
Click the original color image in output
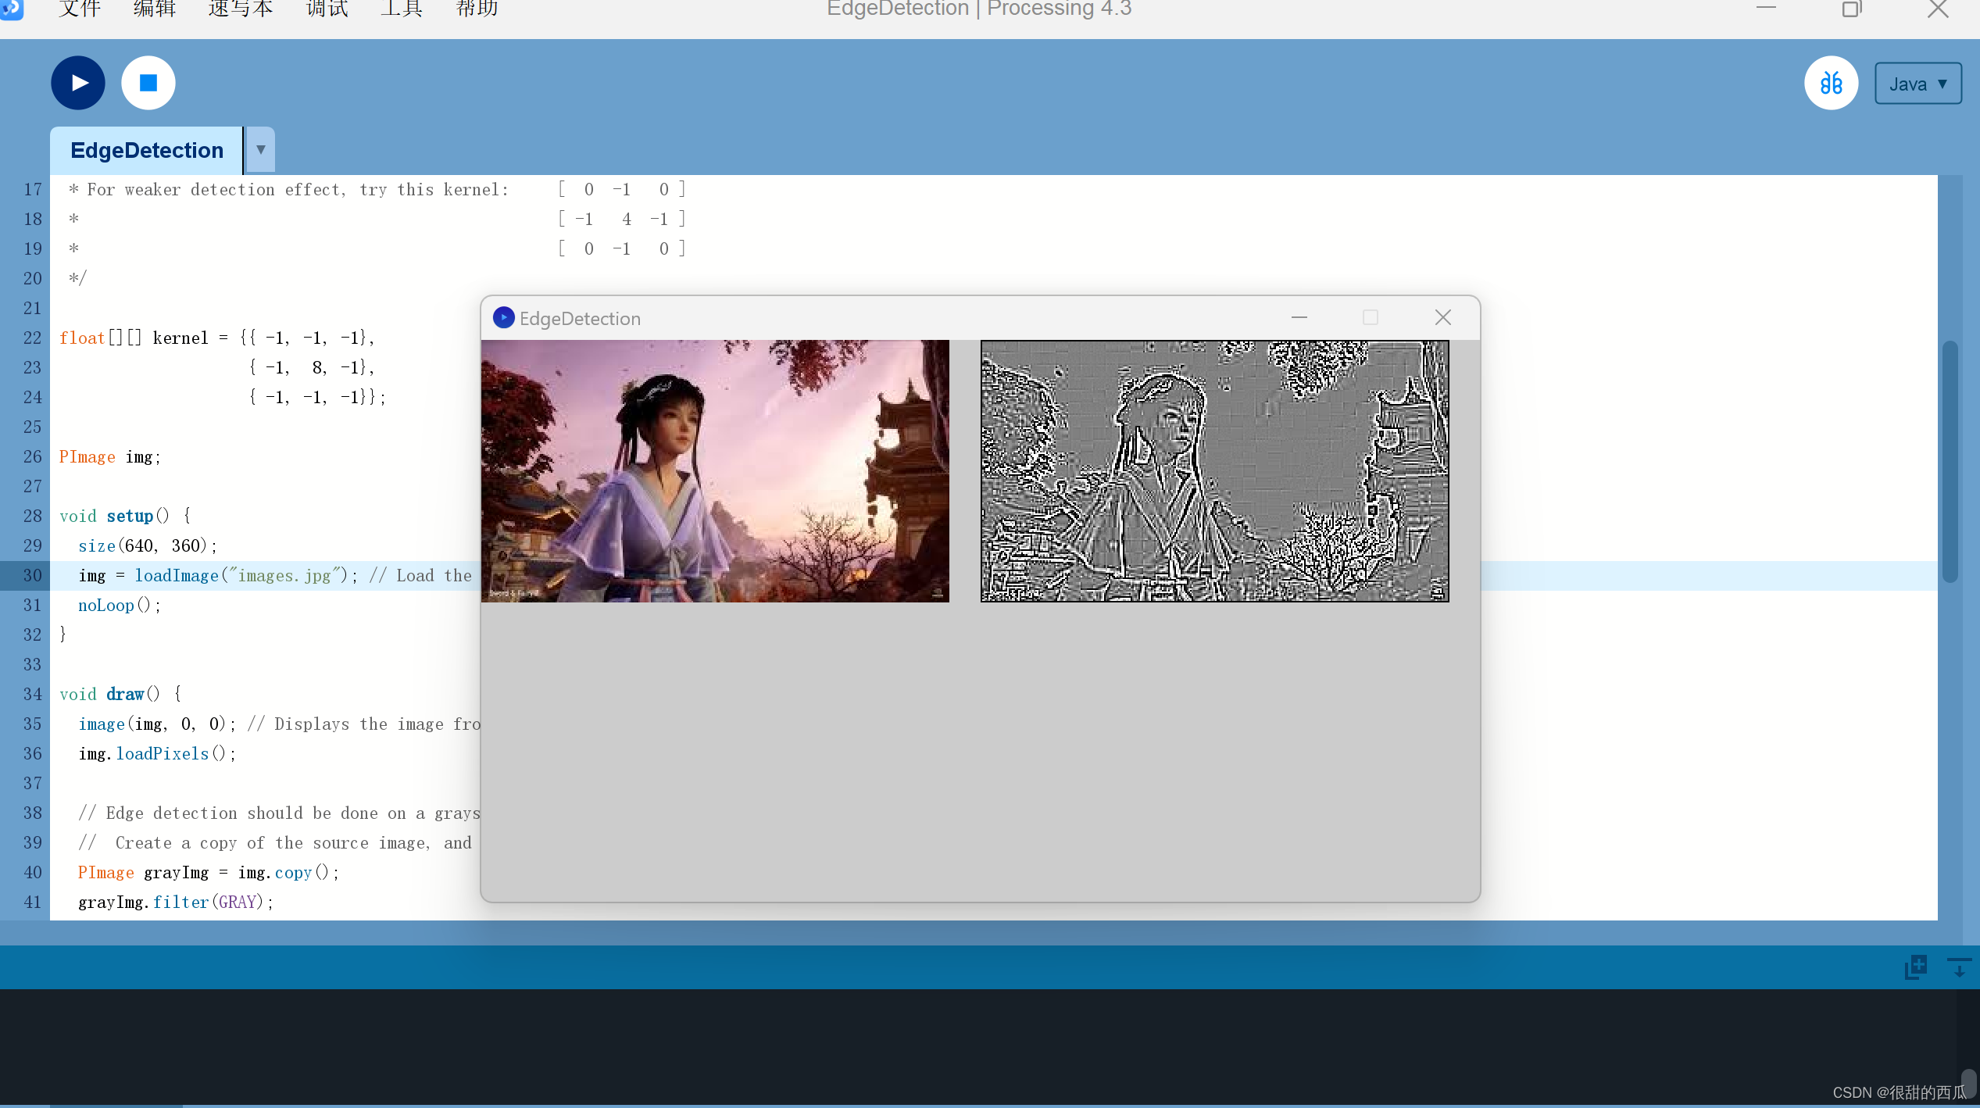[x=715, y=470]
